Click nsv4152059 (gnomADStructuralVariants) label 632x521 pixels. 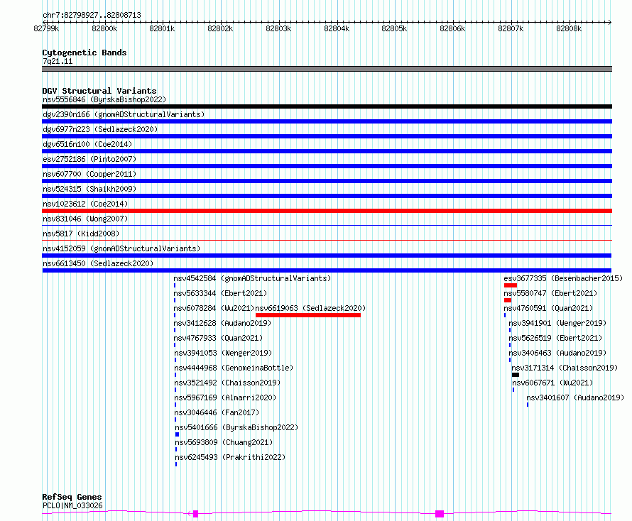click(121, 248)
